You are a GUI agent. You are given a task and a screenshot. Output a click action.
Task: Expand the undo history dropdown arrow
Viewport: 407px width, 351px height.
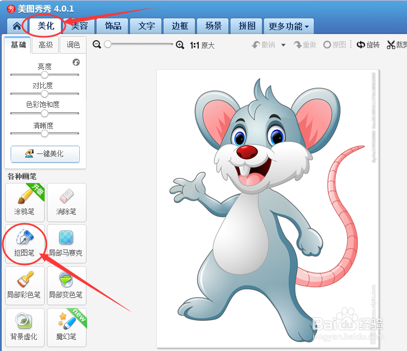[284, 45]
